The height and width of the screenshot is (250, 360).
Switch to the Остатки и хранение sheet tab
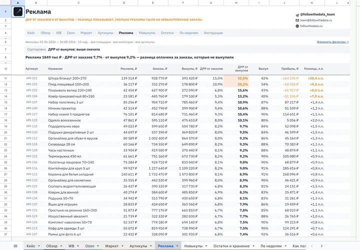click(x=231, y=246)
